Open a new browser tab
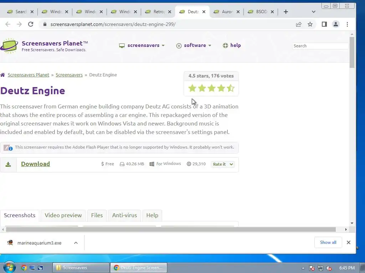This screenshot has width=365, height=273. [x=286, y=12]
